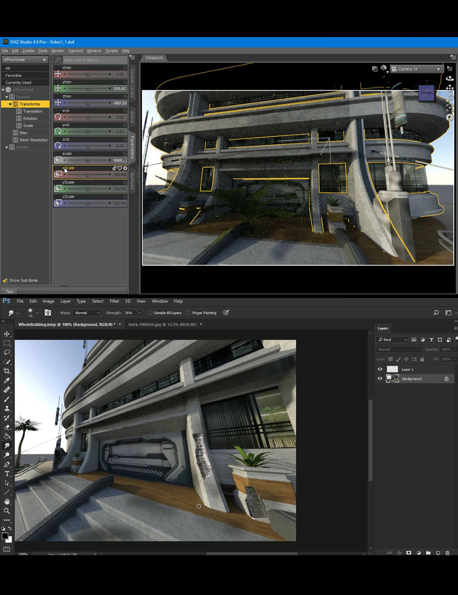Select the Dodge tool
Screen dimensions: 458x595
[x=7, y=455]
